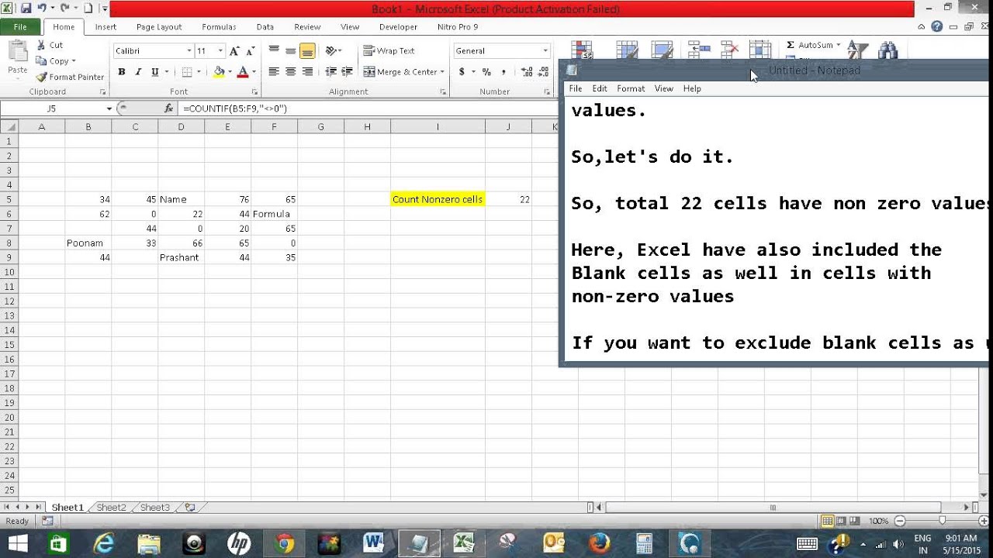The image size is (993, 558).
Task: Open the General number format dropdown
Action: (545, 51)
